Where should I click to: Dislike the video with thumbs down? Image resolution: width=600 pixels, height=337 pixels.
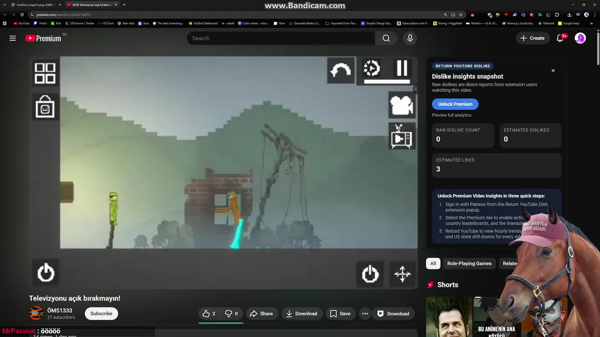(x=232, y=314)
